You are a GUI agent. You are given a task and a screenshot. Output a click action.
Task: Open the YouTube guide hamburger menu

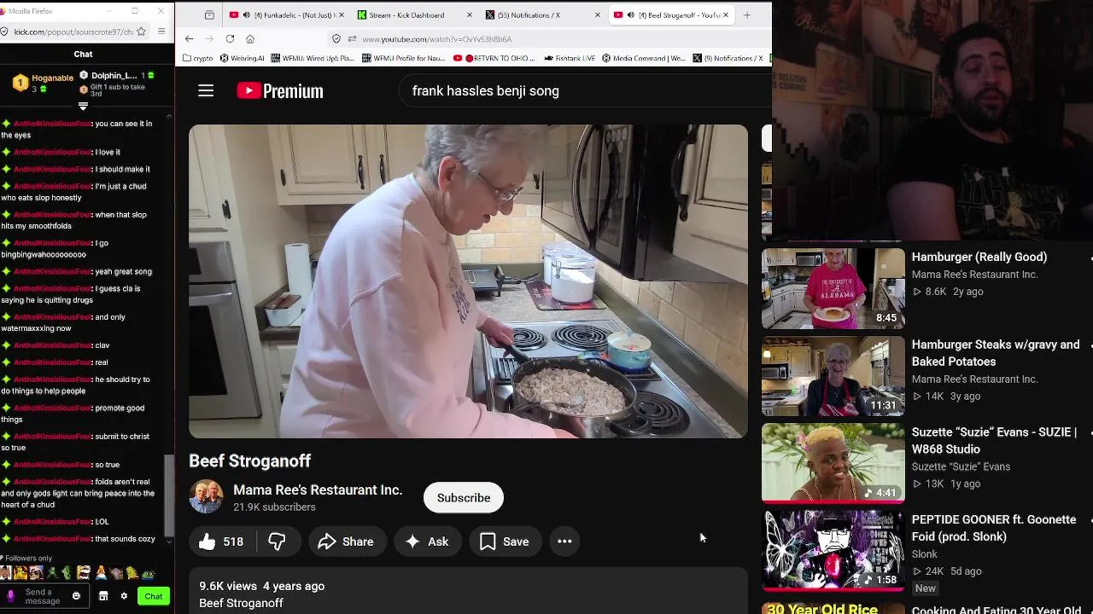[x=206, y=90]
